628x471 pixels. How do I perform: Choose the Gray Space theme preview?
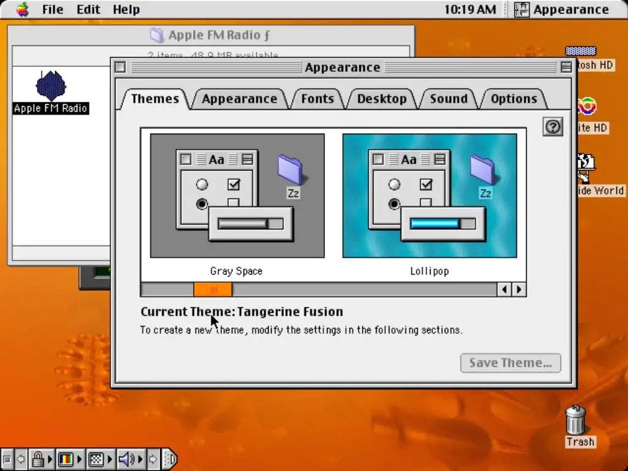click(x=237, y=196)
